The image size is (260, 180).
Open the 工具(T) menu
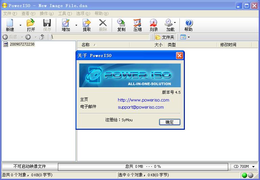(65, 14)
